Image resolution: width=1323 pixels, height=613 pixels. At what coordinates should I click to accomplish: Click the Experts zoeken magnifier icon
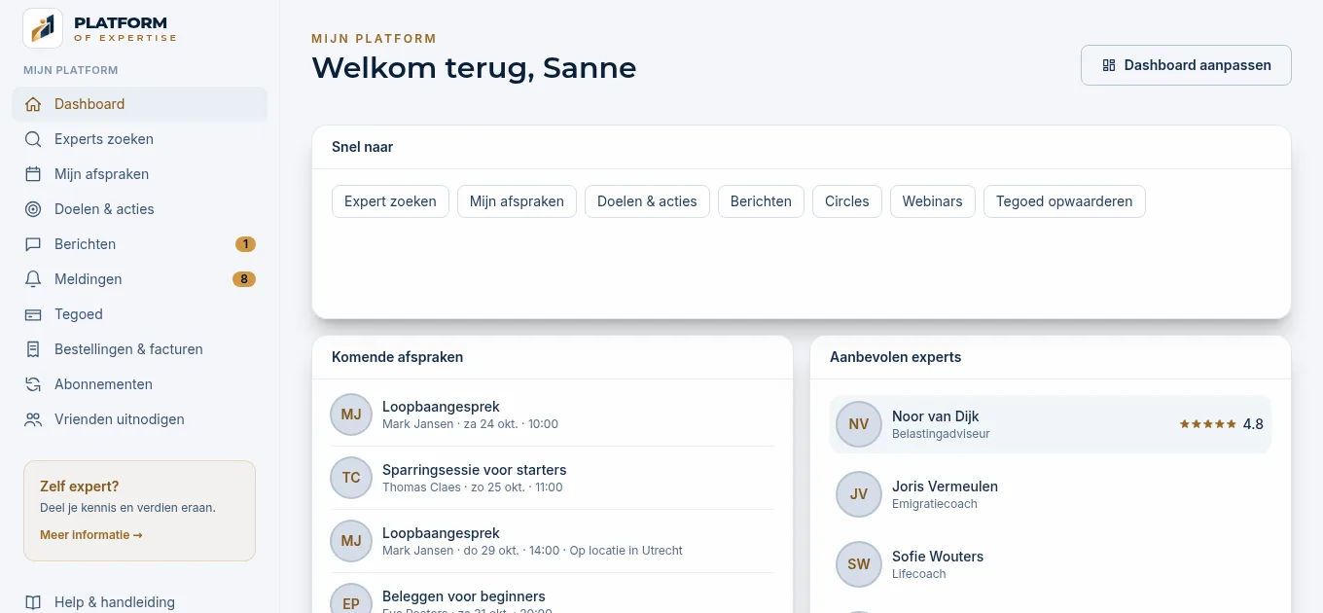pos(33,139)
